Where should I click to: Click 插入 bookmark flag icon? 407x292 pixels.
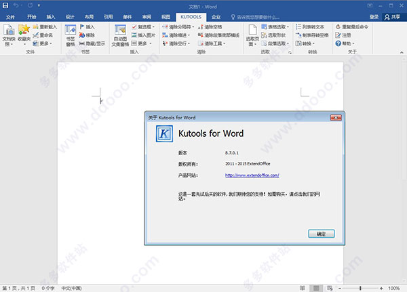point(88,26)
